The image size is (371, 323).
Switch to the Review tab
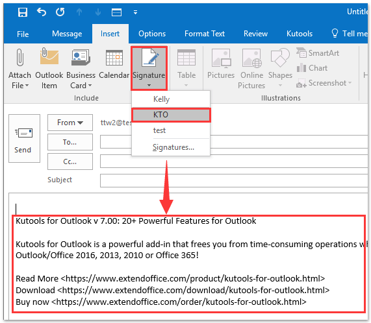tap(255, 34)
